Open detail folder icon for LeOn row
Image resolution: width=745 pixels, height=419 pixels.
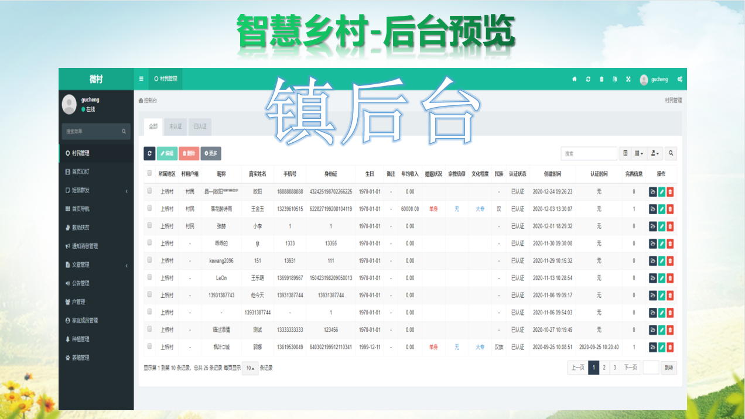[653, 278]
